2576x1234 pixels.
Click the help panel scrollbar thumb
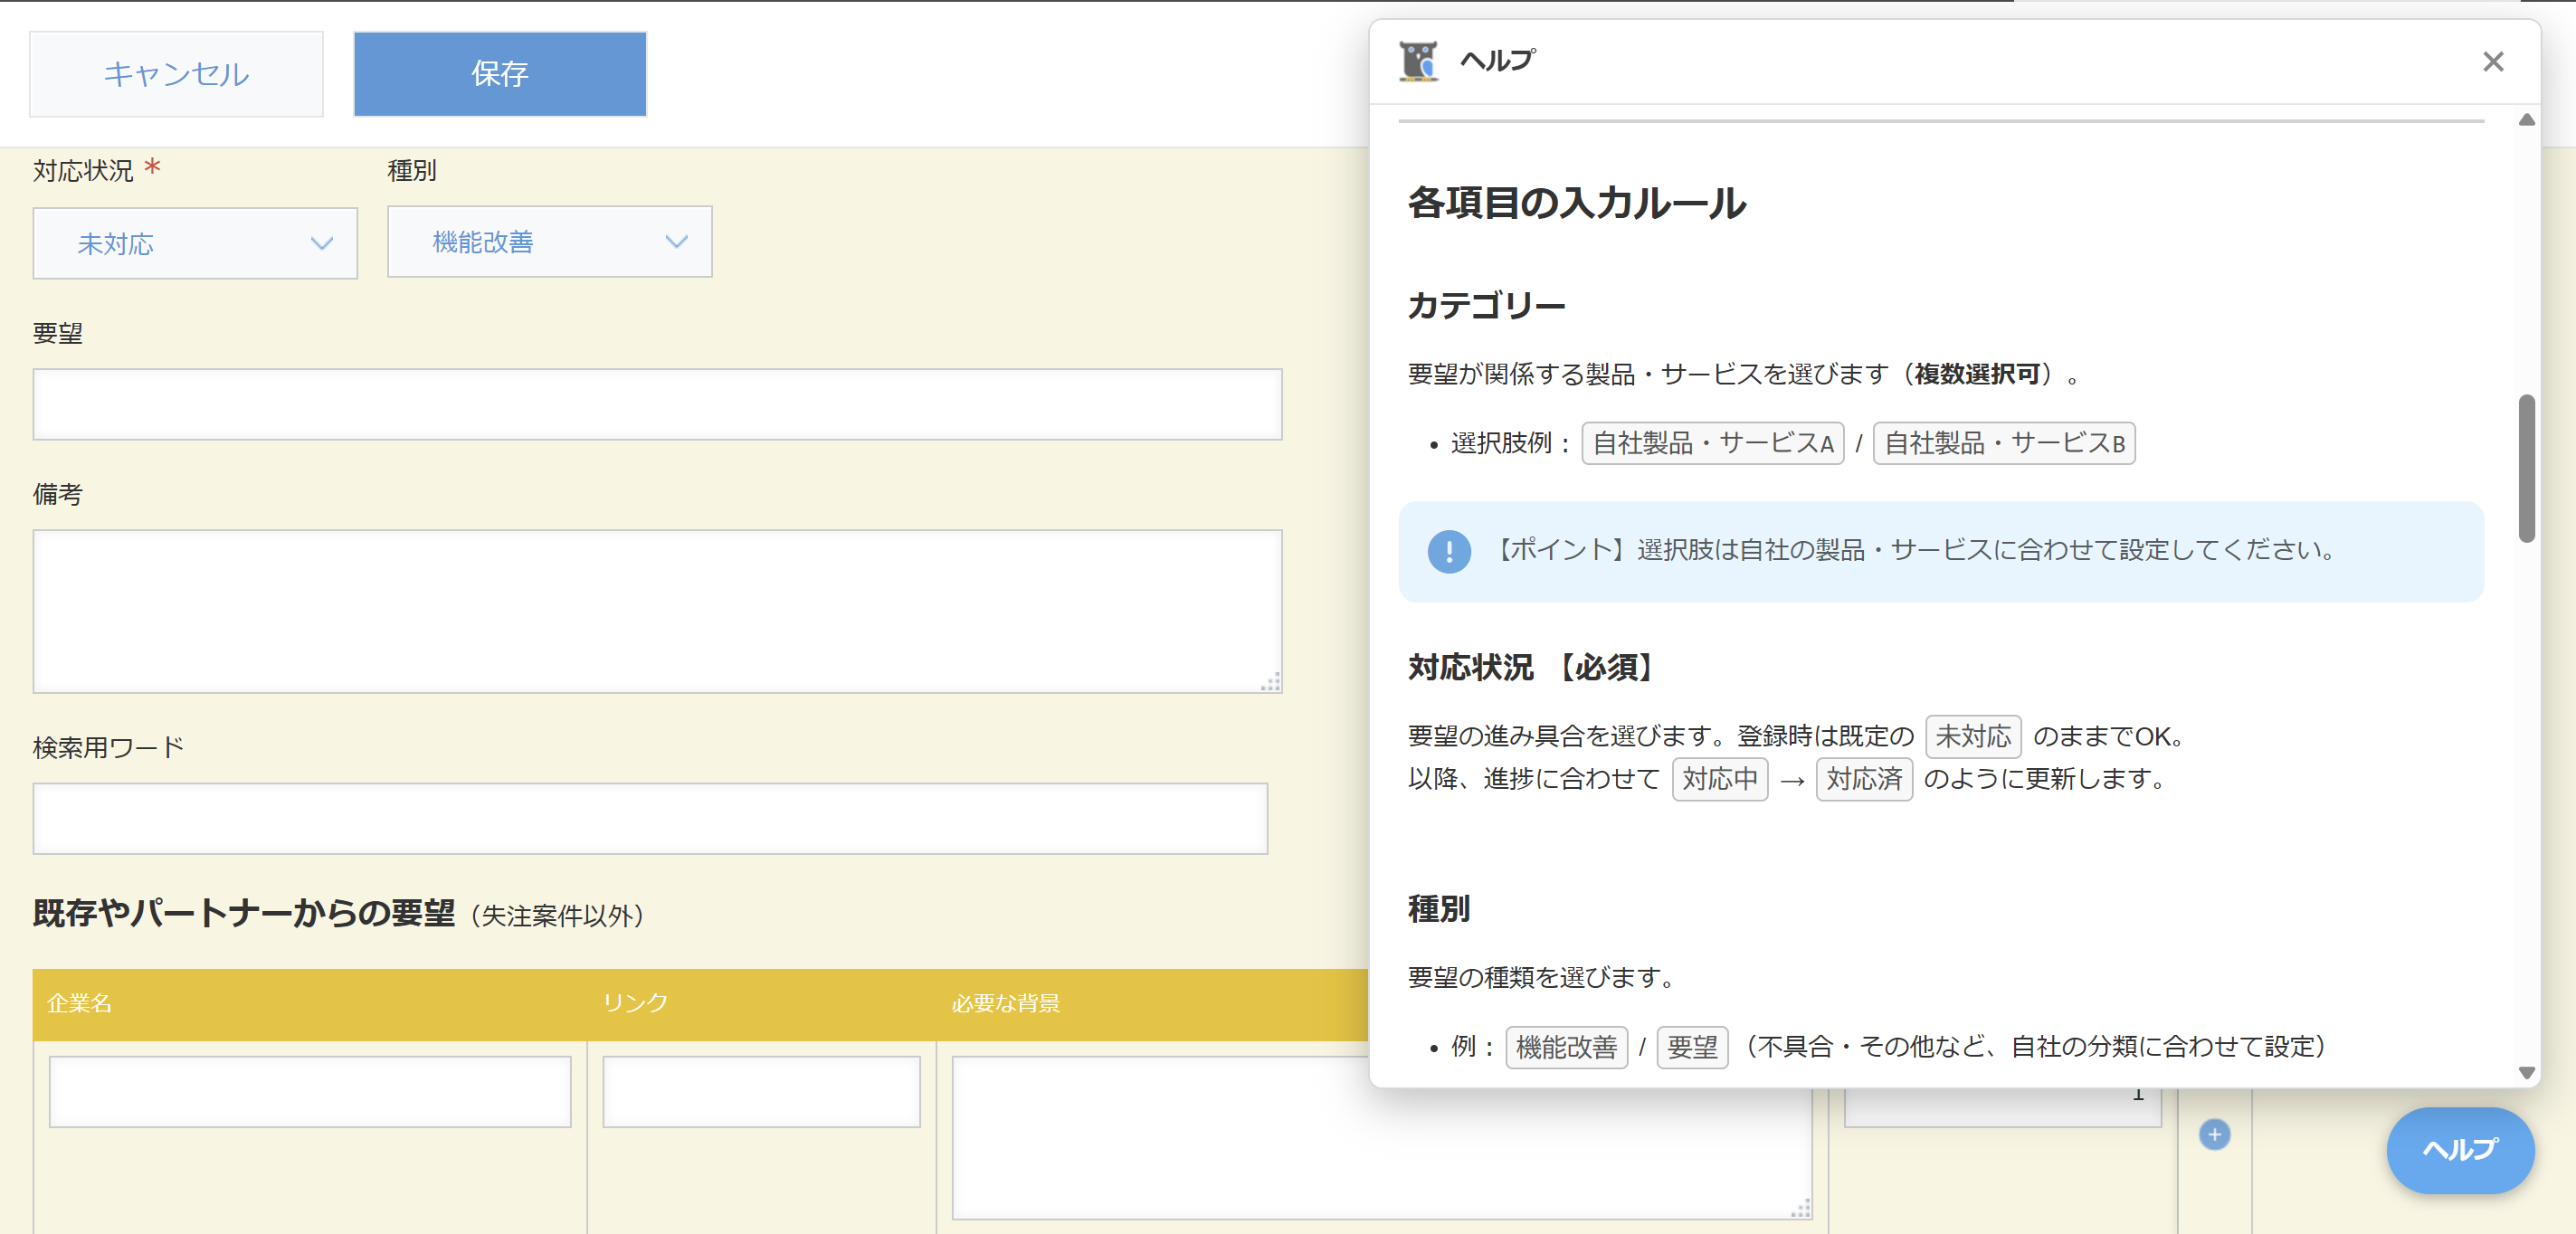coord(2526,468)
